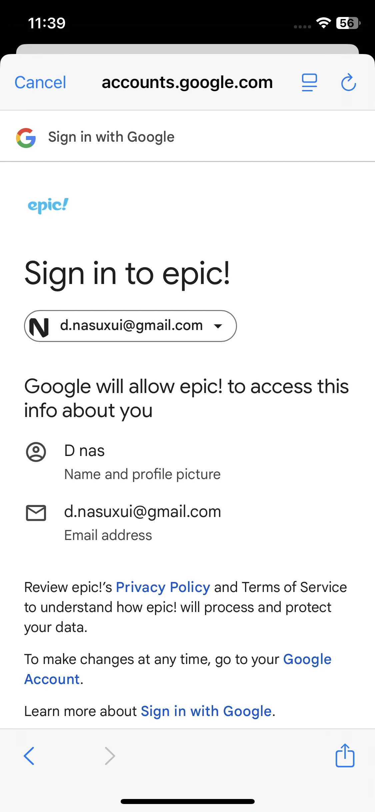Cancel the Google sign-in sheet
The image size is (375, 812).
coord(40,82)
